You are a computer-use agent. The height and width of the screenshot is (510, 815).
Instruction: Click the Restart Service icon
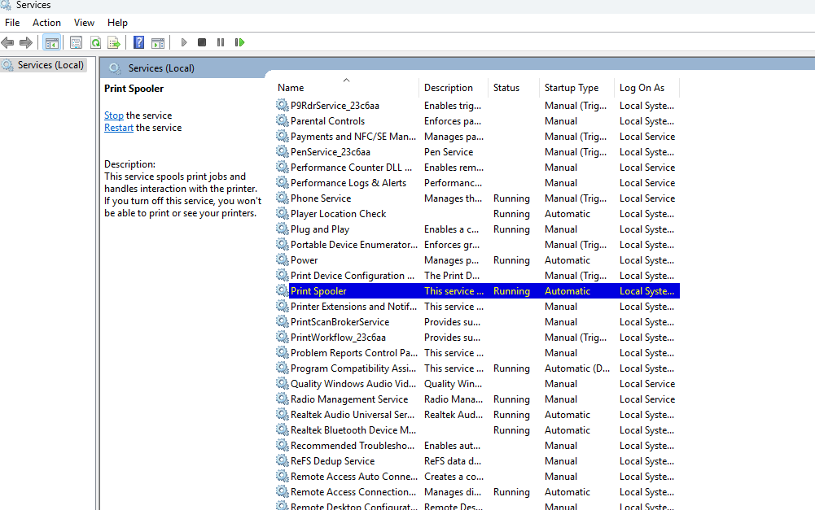(239, 42)
